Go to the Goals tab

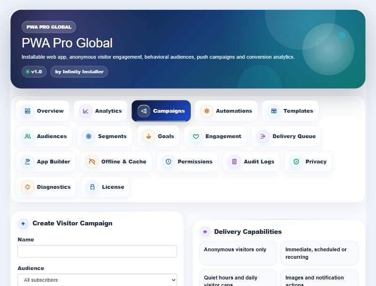[158, 136]
